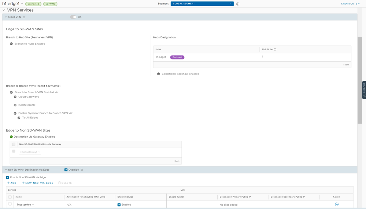366x209 pixels.
Task: Click the Cloud VPN info icon
Action: click(x=24, y=17)
